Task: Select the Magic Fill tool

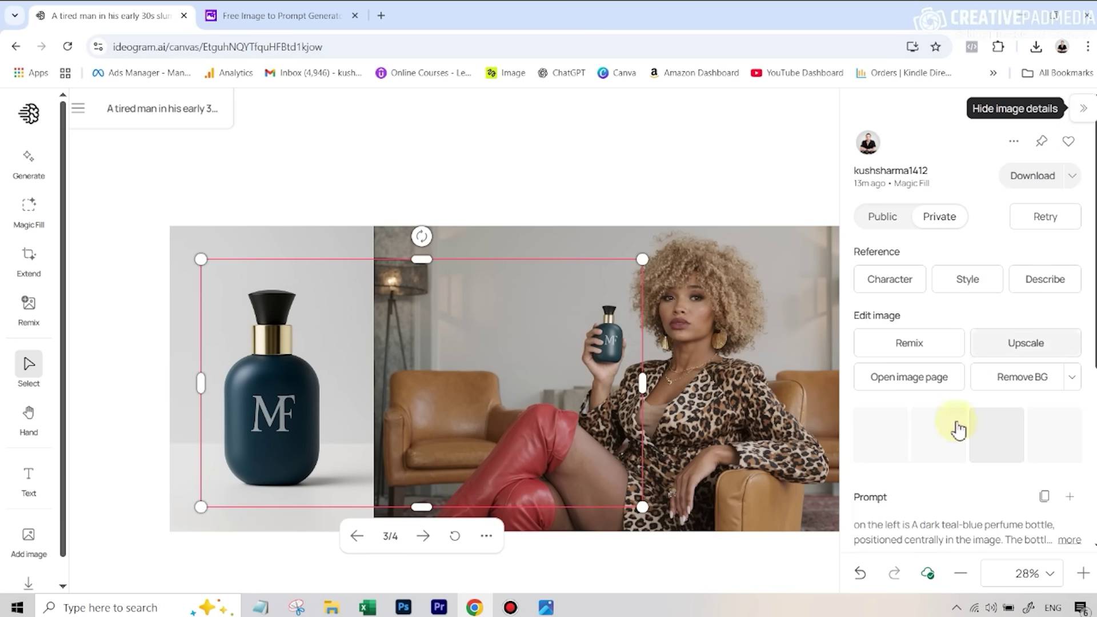Action: (29, 212)
